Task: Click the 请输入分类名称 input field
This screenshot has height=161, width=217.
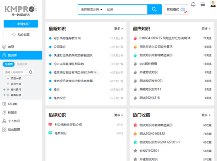Action: pos(14,72)
